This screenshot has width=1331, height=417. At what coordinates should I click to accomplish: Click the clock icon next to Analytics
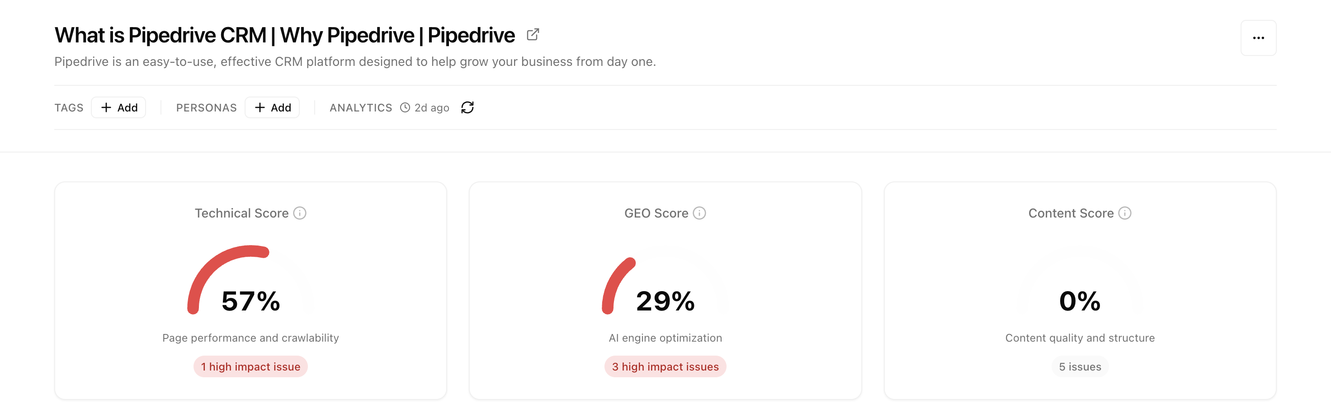tap(405, 107)
